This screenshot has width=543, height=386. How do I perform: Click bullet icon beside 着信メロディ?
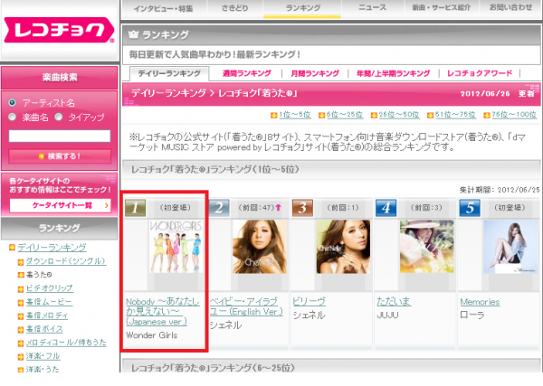21,316
